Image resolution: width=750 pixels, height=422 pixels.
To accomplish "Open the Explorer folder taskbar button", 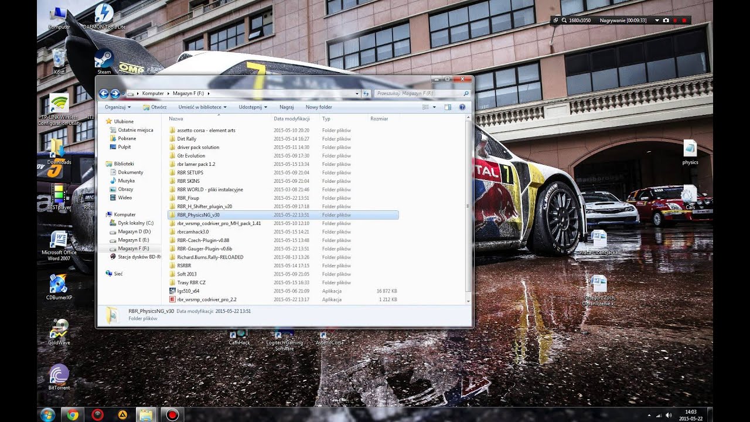I will 146,415.
